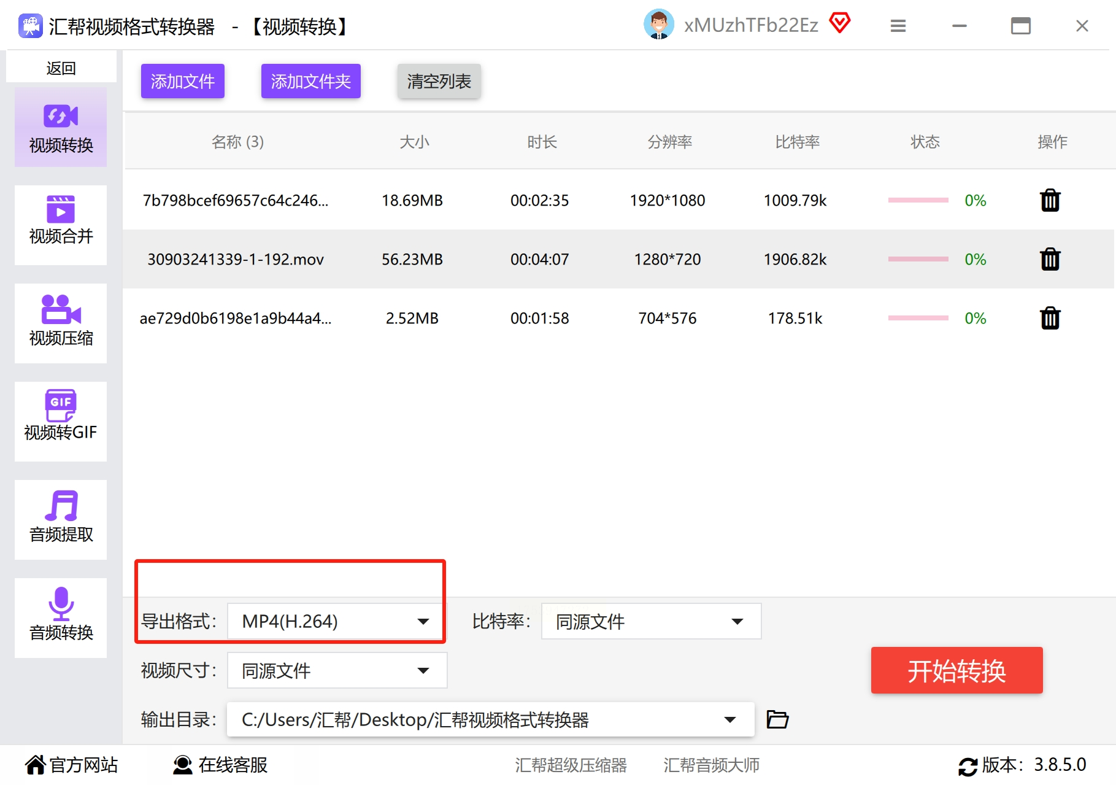Expand the 输出目录 path dropdown
The width and height of the screenshot is (1116, 785).
[x=490, y=719]
